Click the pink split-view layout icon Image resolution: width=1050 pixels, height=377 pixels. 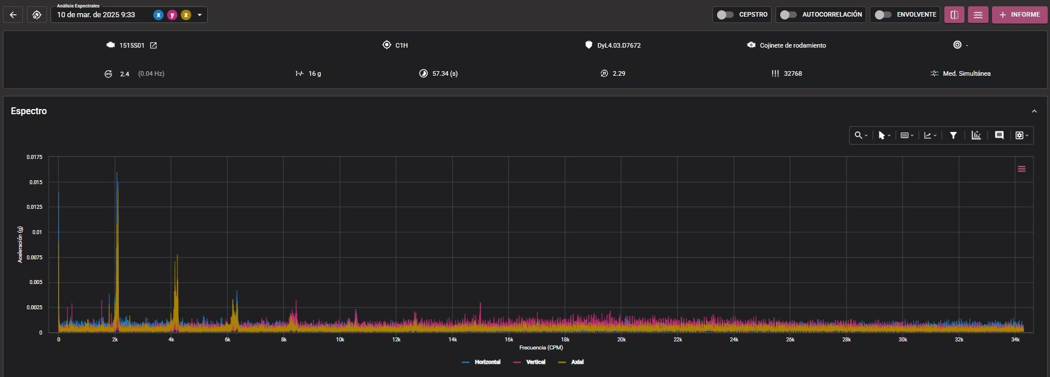coord(955,15)
